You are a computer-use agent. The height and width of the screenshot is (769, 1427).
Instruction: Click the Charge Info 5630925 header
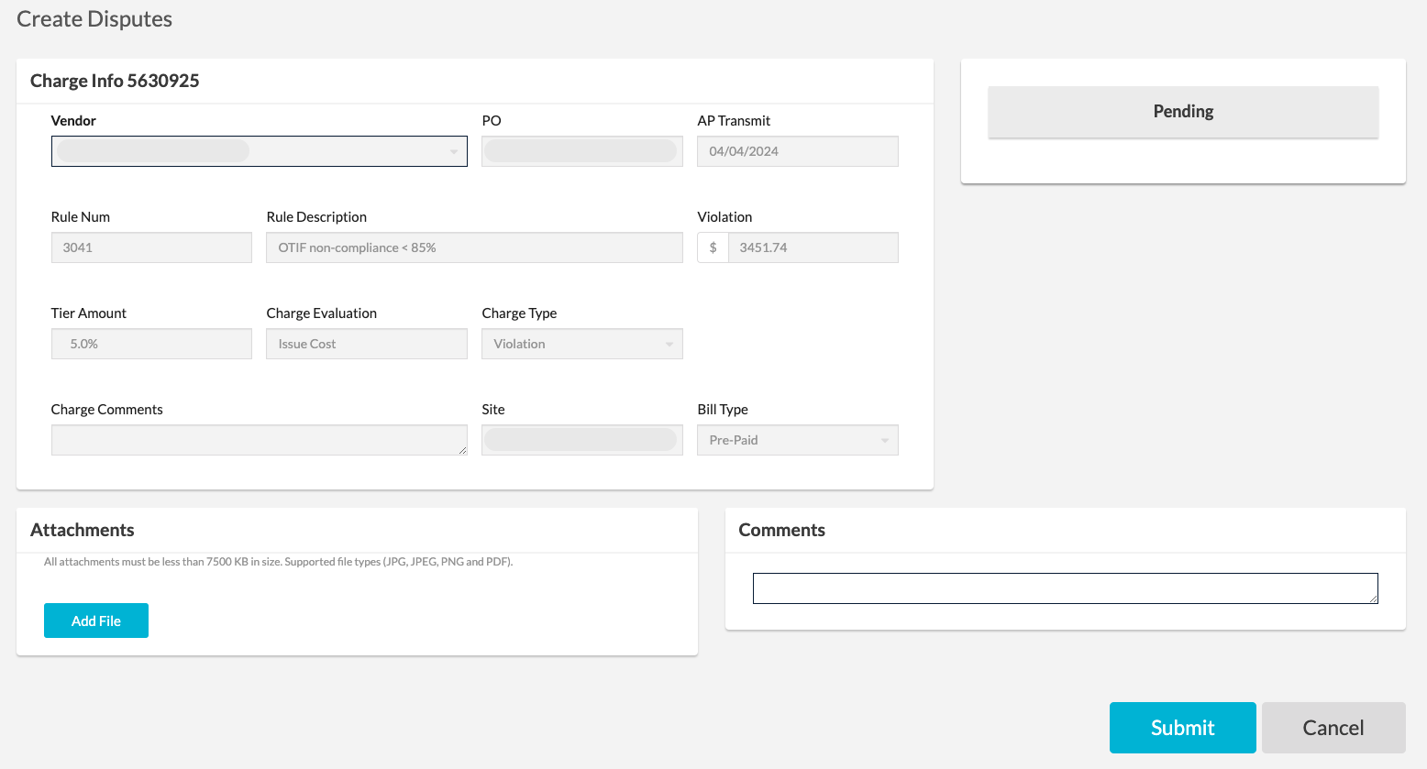(114, 81)
